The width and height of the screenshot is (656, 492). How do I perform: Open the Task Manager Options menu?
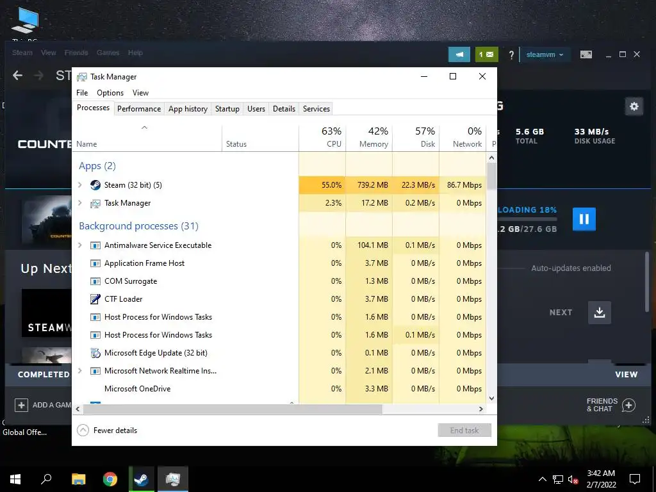110,93
